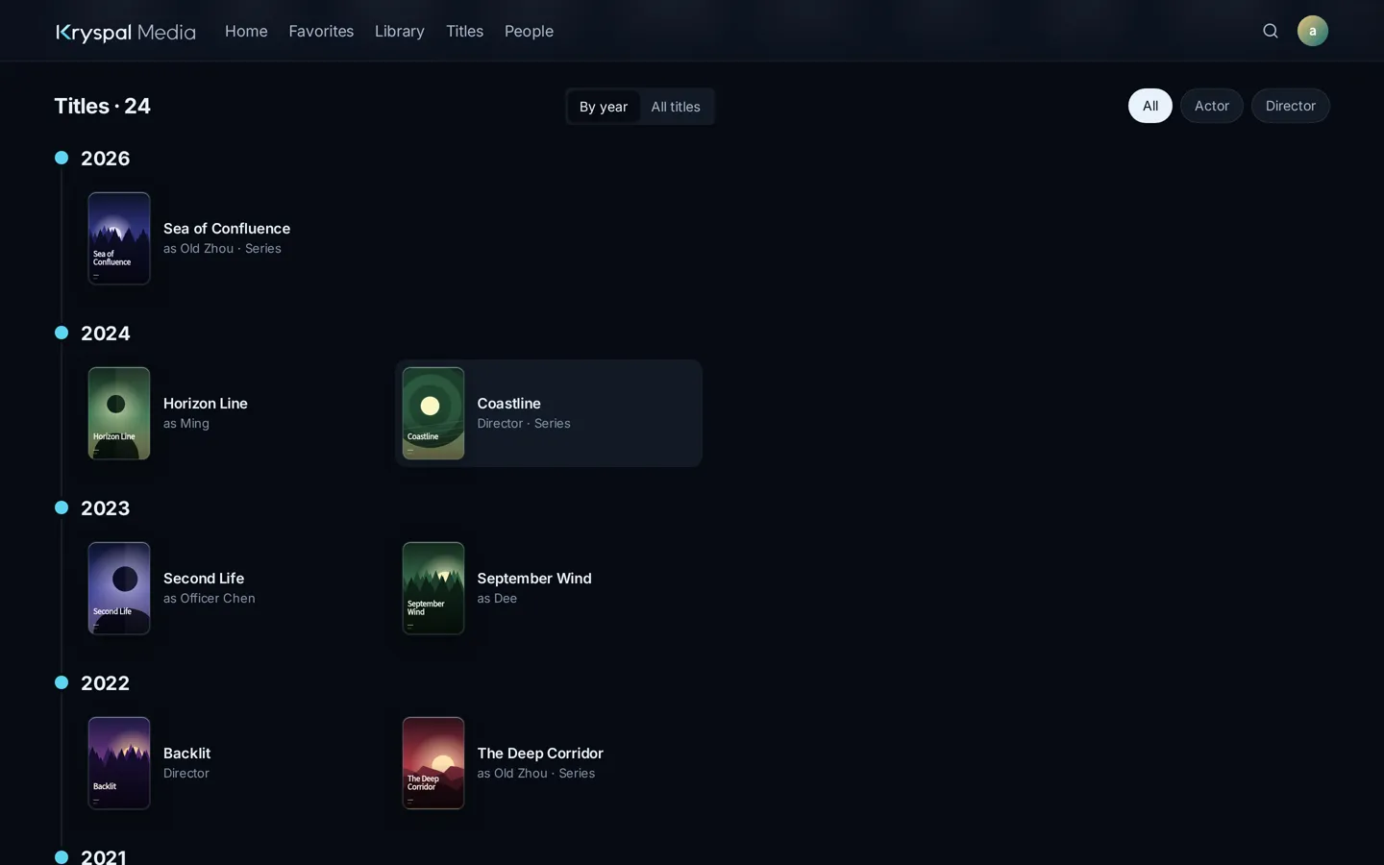
Task: Click 'Director · Series' under Coastline
Action: 524,424
